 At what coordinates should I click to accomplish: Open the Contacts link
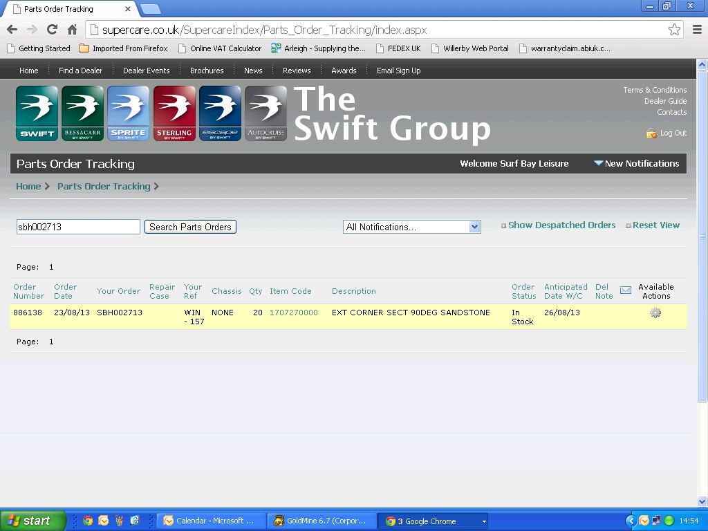tap(672, 112)
